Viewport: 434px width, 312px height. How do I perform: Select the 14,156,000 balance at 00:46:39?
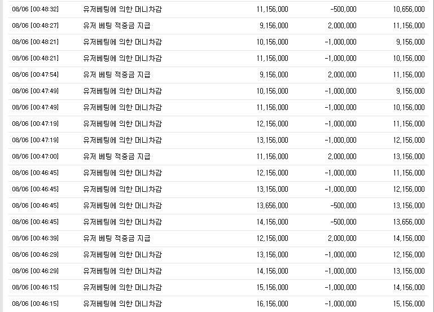pyautogui.click(x=409, y=238)
